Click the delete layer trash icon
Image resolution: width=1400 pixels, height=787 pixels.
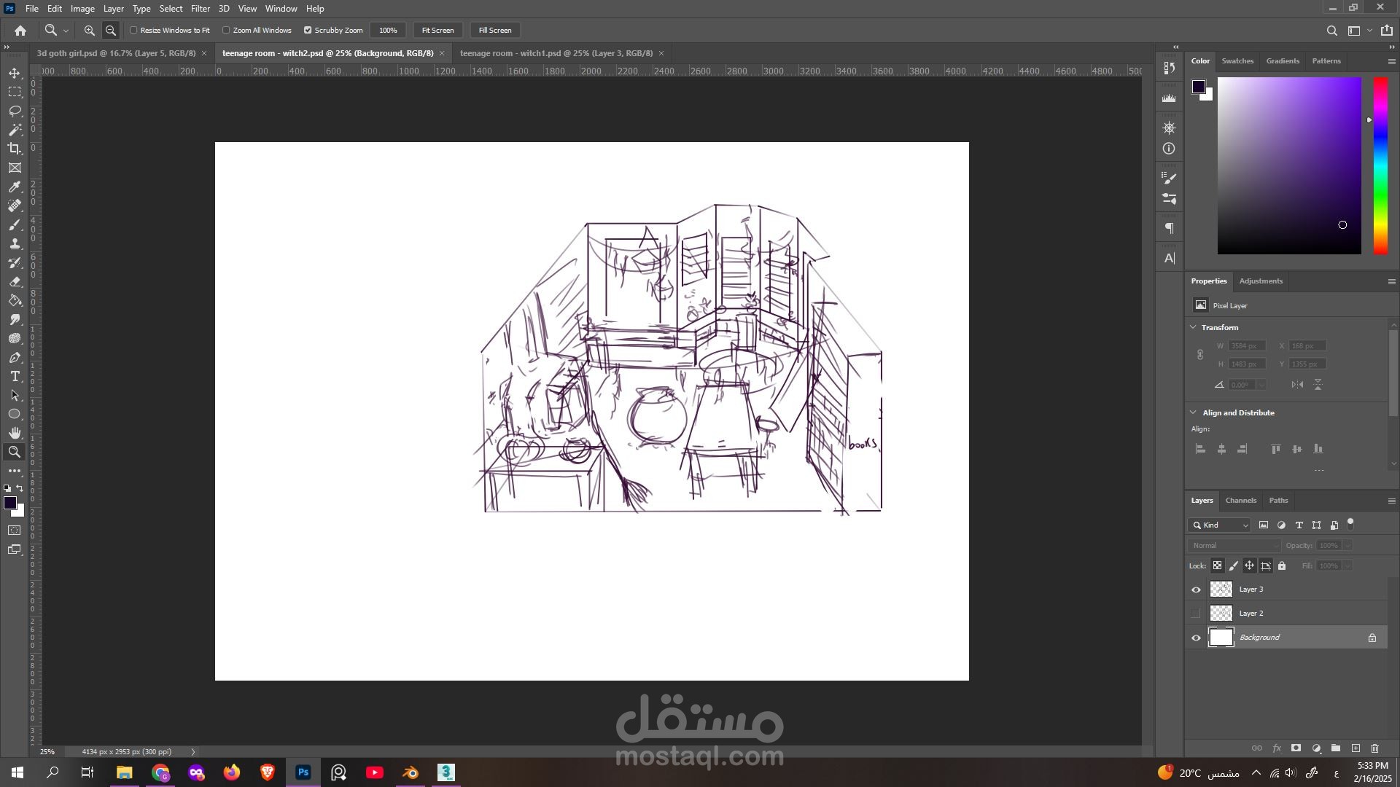point(1375,748)
